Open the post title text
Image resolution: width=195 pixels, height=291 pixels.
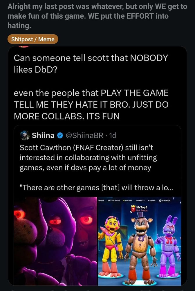tap(97, 16)
